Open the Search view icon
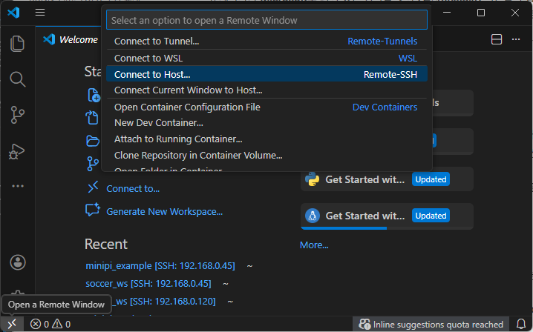Screen dimensions: 533x332 (x=17, y=79)
